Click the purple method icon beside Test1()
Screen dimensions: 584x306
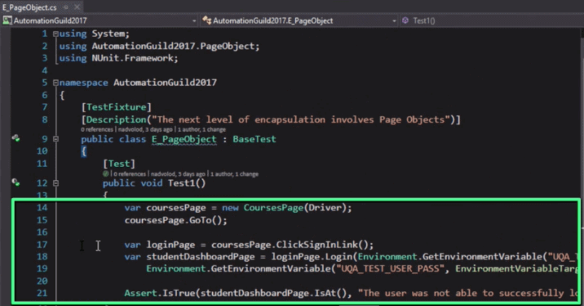pos(405,21)
